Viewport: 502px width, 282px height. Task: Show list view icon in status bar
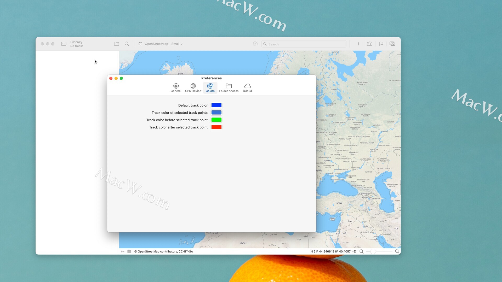click(129, 251)
